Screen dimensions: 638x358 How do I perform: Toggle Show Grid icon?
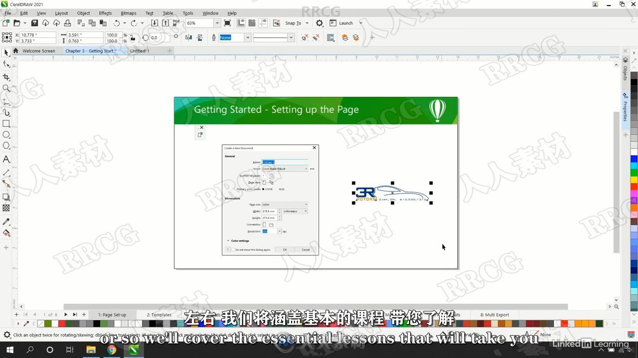coord(252,23)
